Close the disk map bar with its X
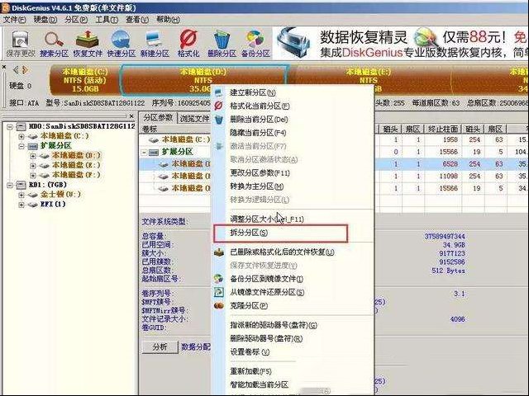 coord(3,67)
